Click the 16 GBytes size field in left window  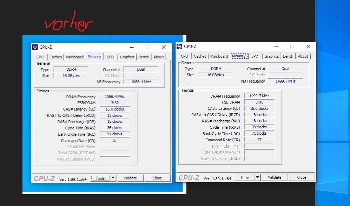pyautogui.click(x=71, y=76)
